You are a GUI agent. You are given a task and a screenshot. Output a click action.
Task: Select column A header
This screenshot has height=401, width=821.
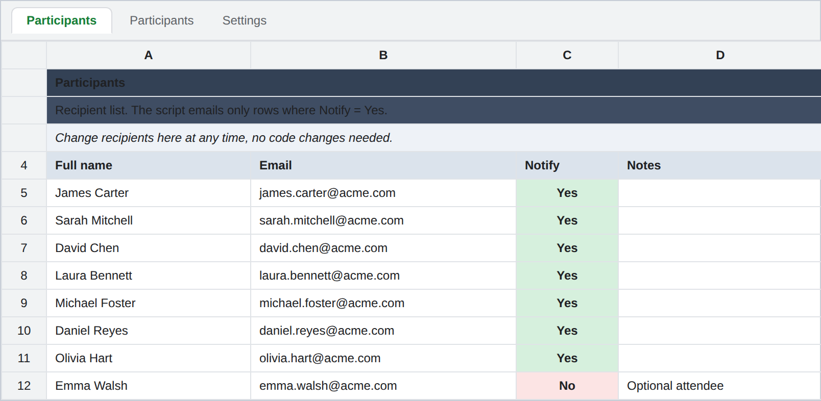[x=149, y=55]
